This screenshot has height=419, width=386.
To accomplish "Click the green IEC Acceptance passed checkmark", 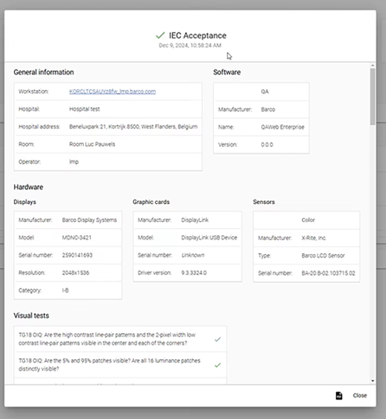I will click(160, 35).
